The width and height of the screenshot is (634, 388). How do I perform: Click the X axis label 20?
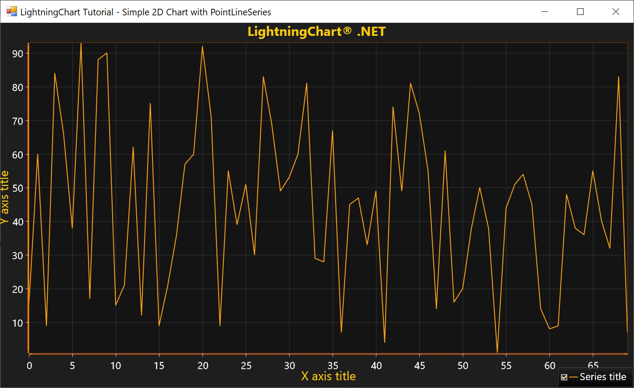coord(203,366)
